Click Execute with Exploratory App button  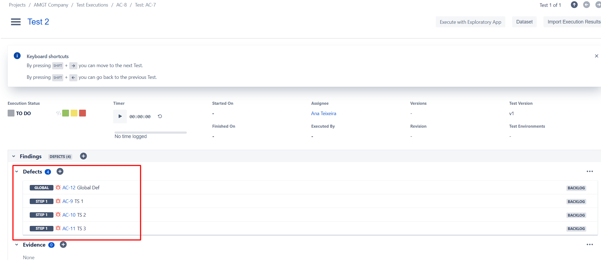pos(470,22)
